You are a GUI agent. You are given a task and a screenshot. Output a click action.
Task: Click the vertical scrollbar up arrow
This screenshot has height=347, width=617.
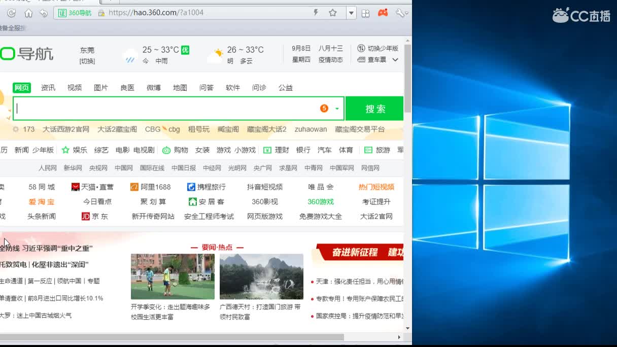pyautogui.click(x=408, y=40)
